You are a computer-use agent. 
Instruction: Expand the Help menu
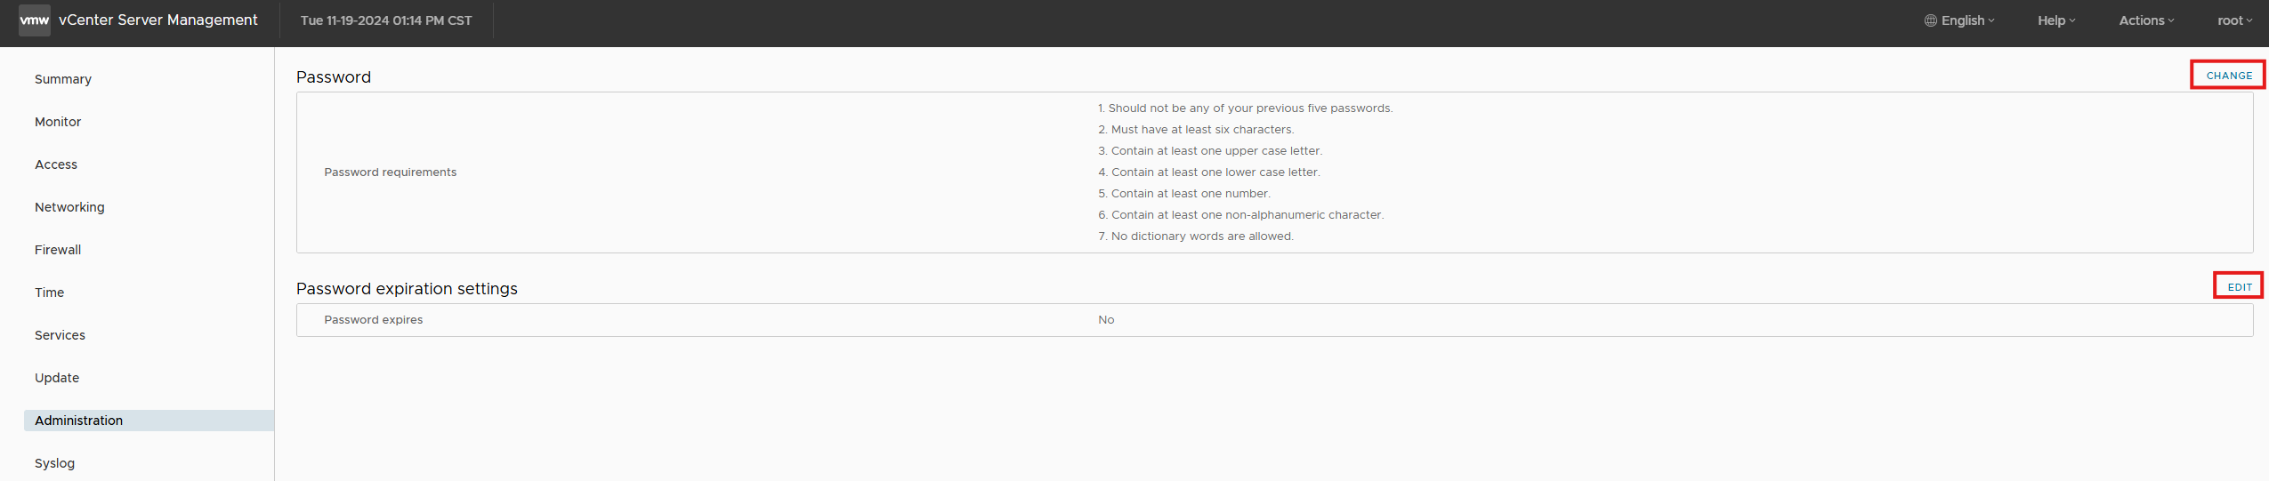[2055, 20]
